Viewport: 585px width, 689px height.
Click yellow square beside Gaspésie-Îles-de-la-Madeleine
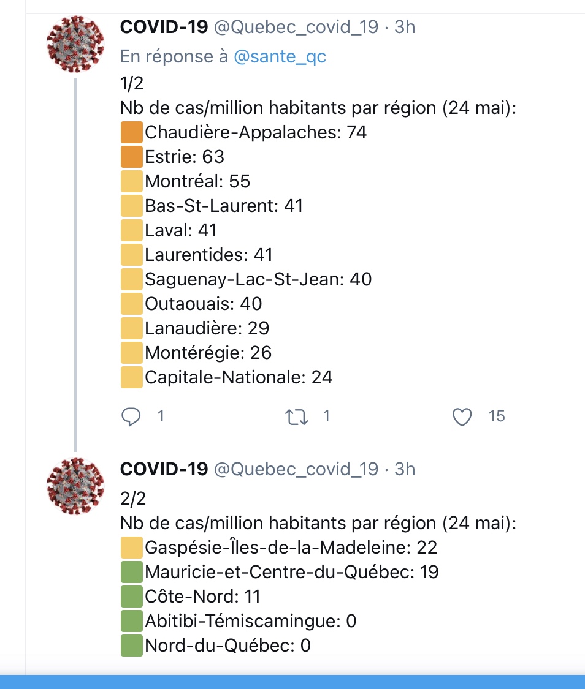[x=132, y=548]
